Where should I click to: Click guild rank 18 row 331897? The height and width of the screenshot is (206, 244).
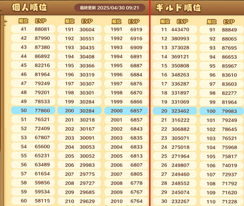click(x=175, y=93)
